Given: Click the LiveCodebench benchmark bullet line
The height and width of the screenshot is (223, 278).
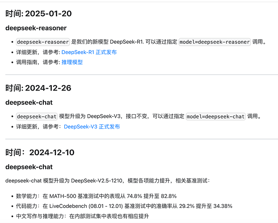Looking at the screenshot, I should coord(124,206).
